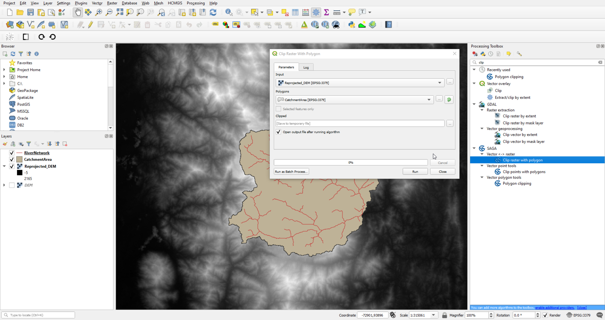Screen dimensions: 605x320
Task: Click the Identify Features tool
Action: [x=229, y=12]
